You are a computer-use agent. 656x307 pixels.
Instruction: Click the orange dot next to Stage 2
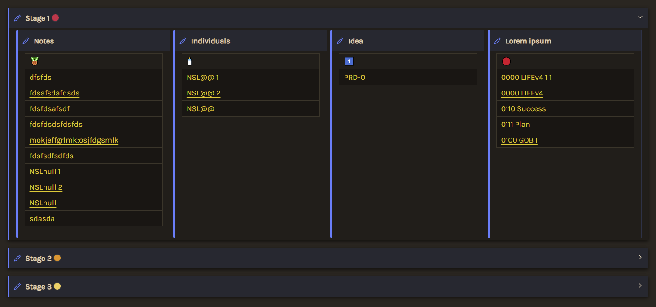[57, 258]
